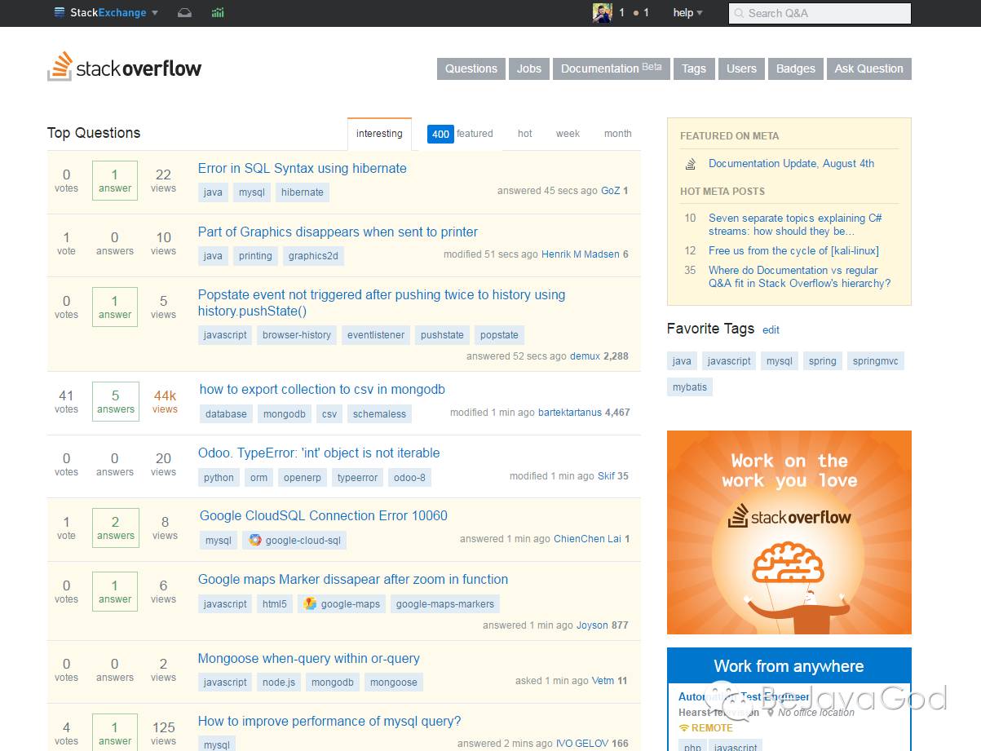Open the help dropdown menu
The height and width of the screenshot is (751, 981).
(687, 13)
